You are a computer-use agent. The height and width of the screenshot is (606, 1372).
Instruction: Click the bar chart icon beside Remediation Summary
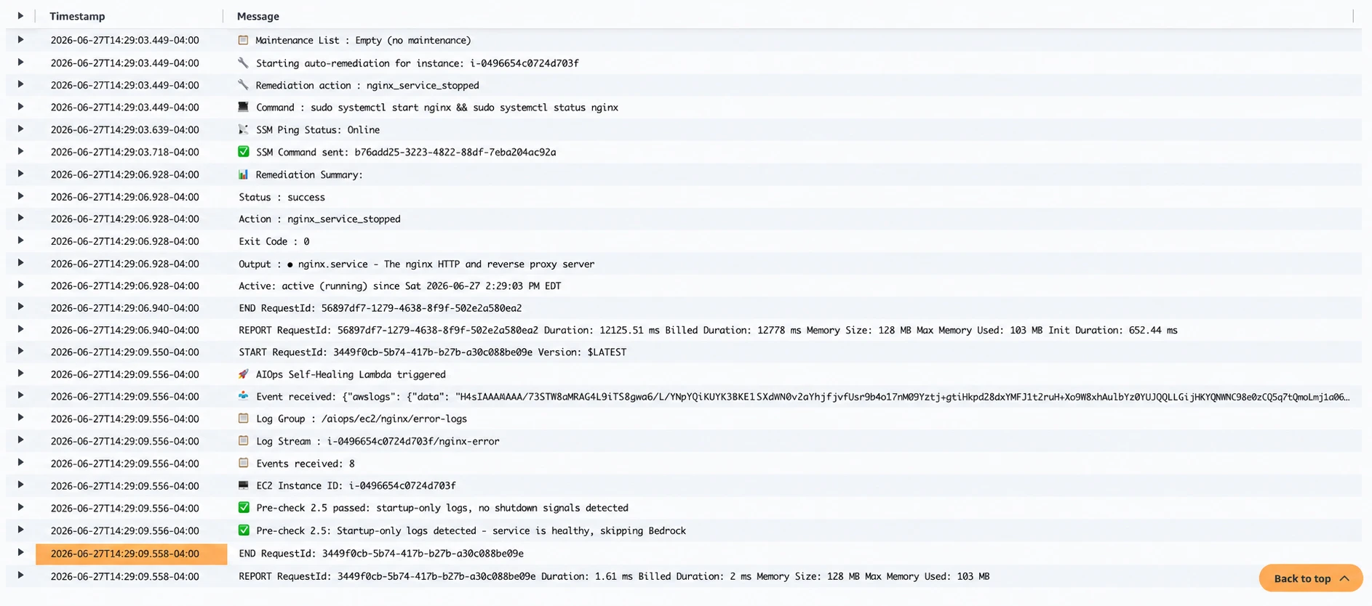(244, 174)
